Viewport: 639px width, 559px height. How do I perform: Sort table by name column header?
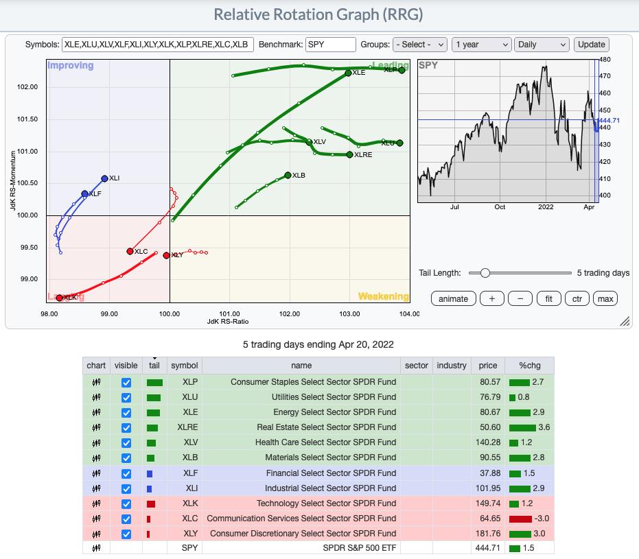(301, 366)
